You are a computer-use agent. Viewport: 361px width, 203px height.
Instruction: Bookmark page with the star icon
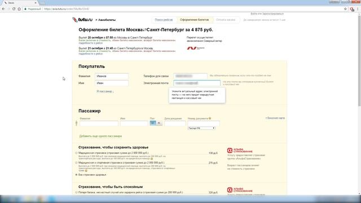tap(345, 9)
